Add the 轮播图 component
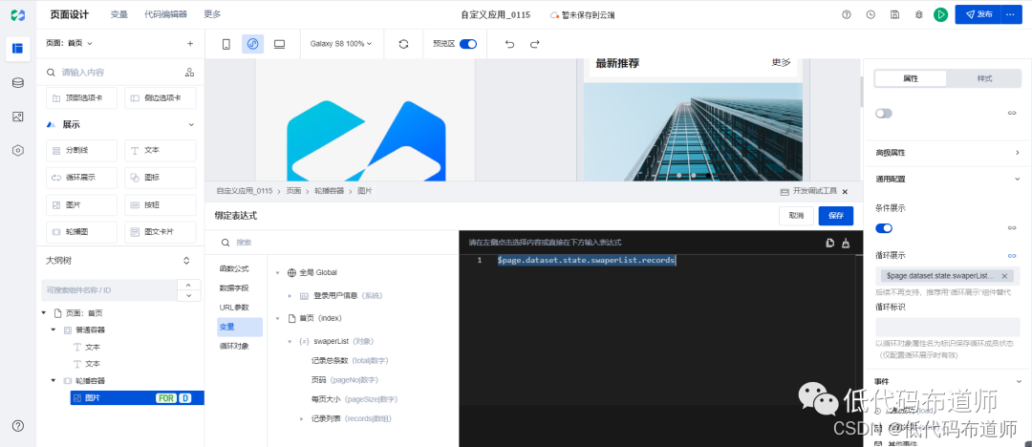This screenshot has height=447, width=1032. click(81, 232)
